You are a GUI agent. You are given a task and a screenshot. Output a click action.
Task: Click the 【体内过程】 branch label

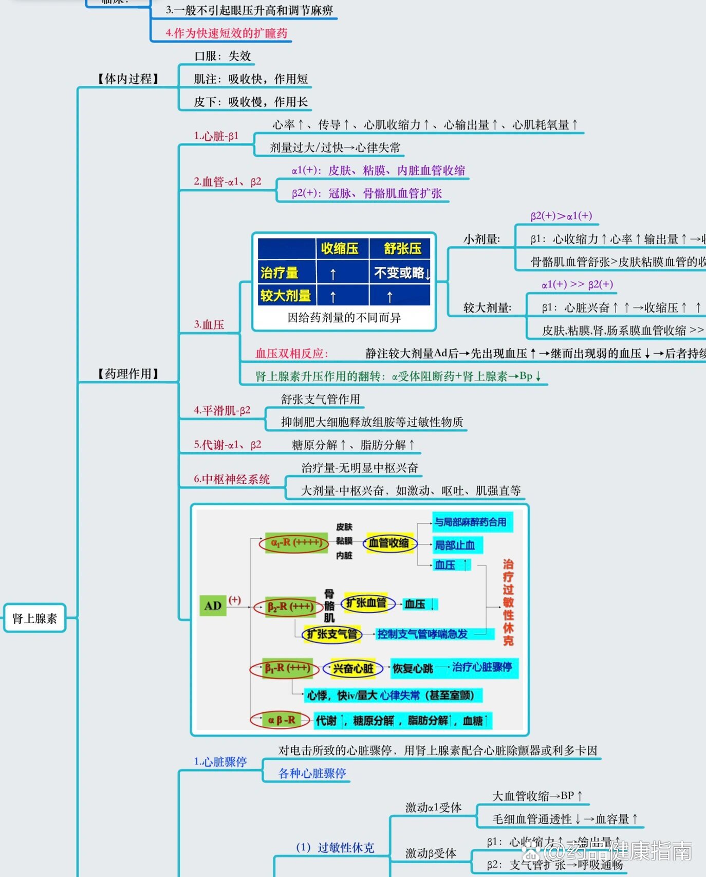click(128, 79)
